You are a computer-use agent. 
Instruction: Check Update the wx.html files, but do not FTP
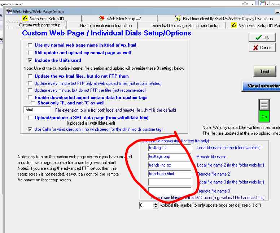(30, 76)
